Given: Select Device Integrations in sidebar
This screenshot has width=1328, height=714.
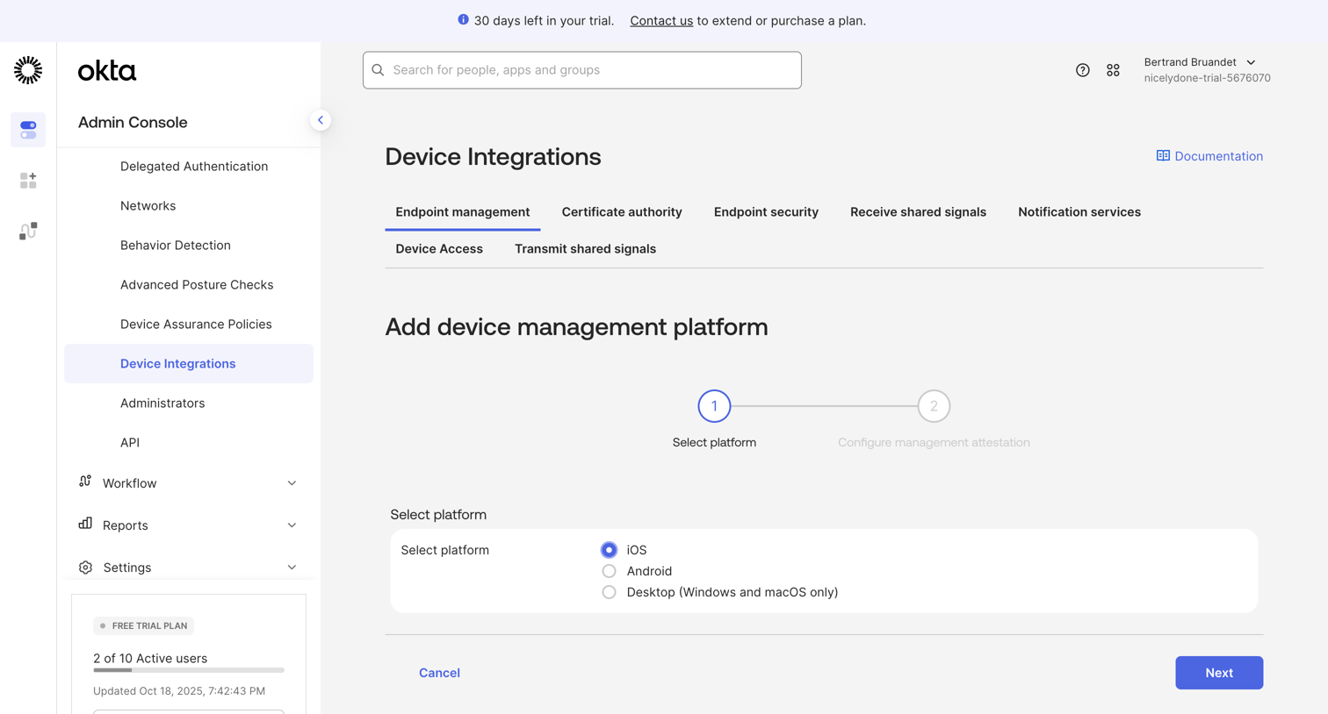Looking at the screenshot, I should tap(189, 363).
